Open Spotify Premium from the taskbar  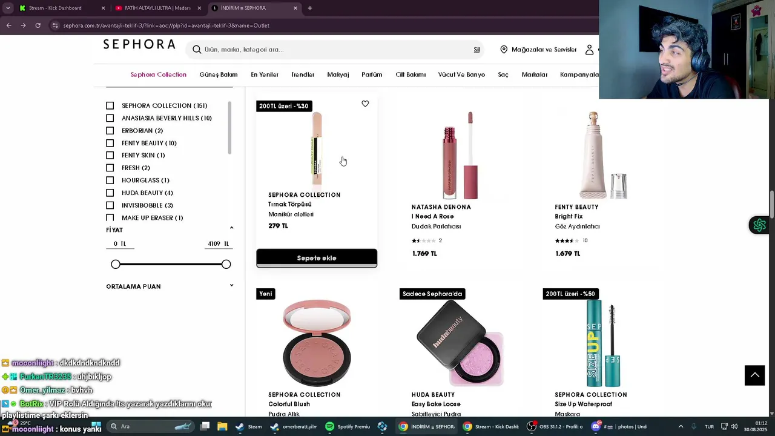coord(348,426)
